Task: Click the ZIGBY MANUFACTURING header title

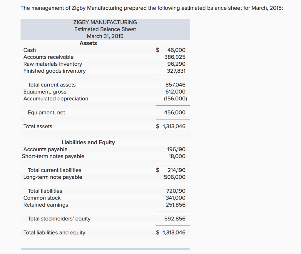Action: click(x=105, y=22)
